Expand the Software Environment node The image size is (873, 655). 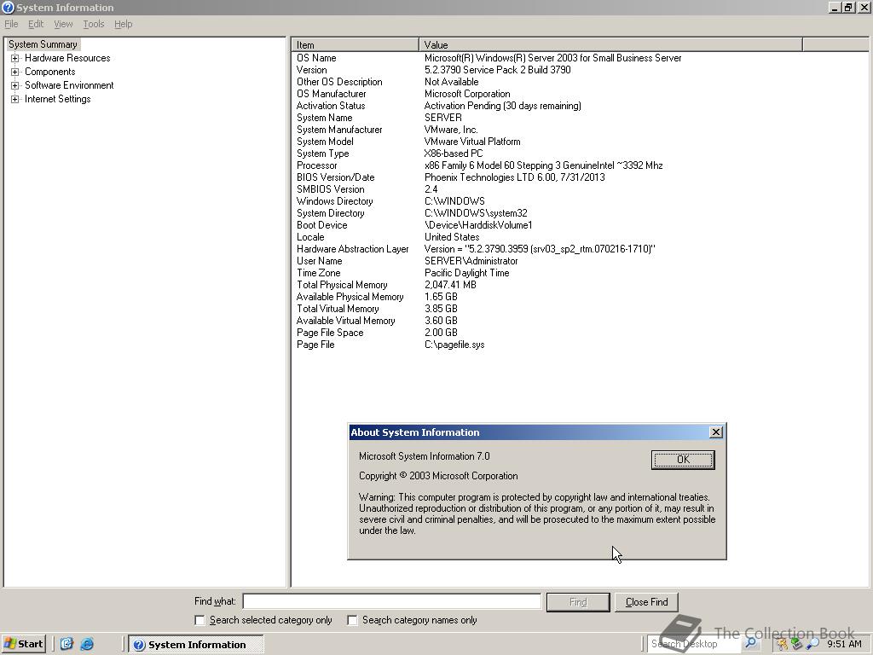tap(15, 85)
